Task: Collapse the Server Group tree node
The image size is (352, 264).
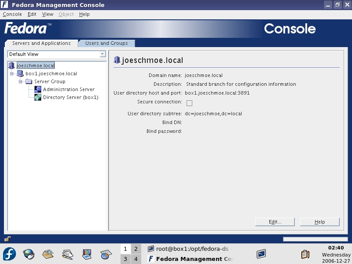Action: click(x=21, y=81)
